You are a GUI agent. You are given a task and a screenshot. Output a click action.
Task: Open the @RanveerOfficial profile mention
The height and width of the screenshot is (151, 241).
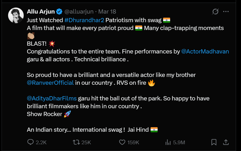click(50, 83)
